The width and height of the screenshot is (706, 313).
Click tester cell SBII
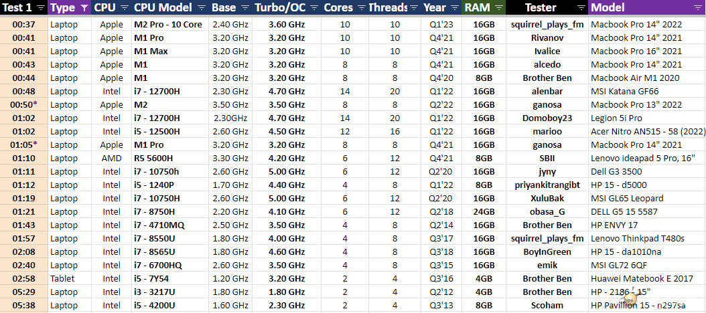(x=547, y=159)
